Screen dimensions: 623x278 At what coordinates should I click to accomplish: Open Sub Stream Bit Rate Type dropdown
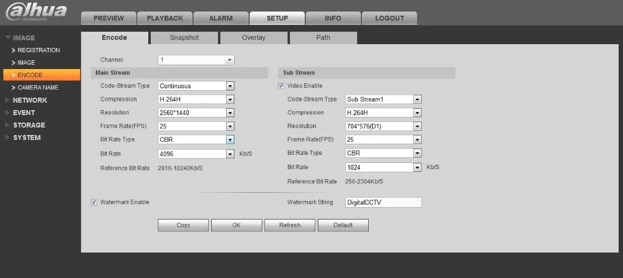tap(383, 153)
